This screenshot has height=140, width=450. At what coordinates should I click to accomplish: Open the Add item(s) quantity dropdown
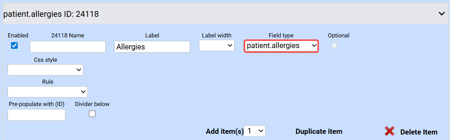(254, 131)
